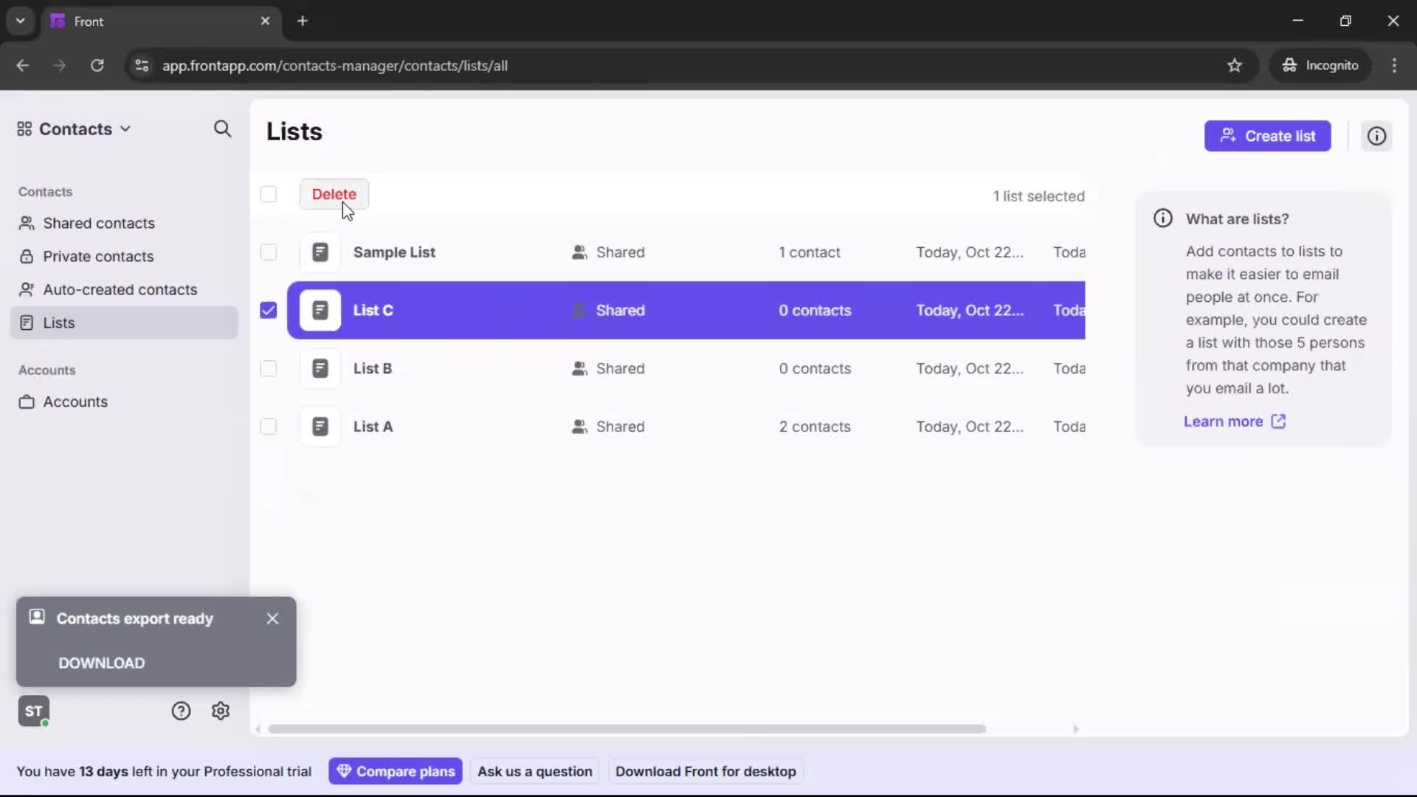Check the Sample List checkbox
The image size is (1417, 797).
268,252
